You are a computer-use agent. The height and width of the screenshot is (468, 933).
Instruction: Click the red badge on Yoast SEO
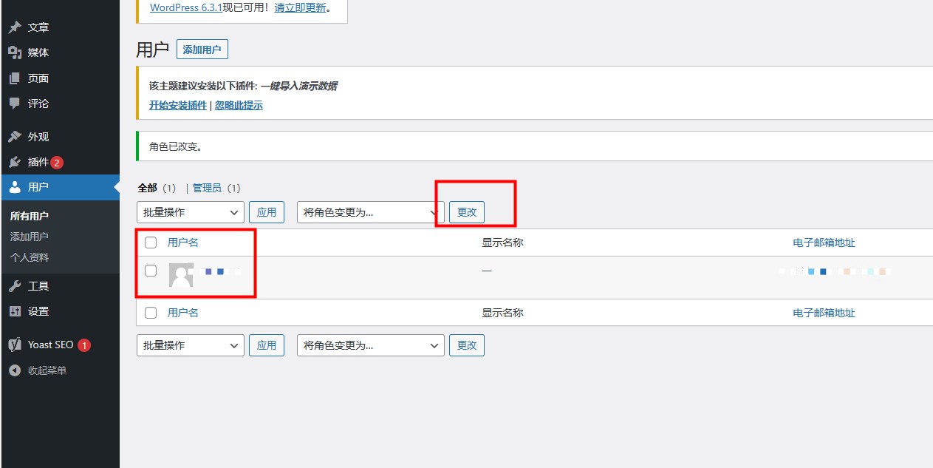pyautogui.click(x=84, y=345)
